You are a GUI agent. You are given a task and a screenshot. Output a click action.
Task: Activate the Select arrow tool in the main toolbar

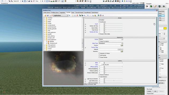coord(22,1)
